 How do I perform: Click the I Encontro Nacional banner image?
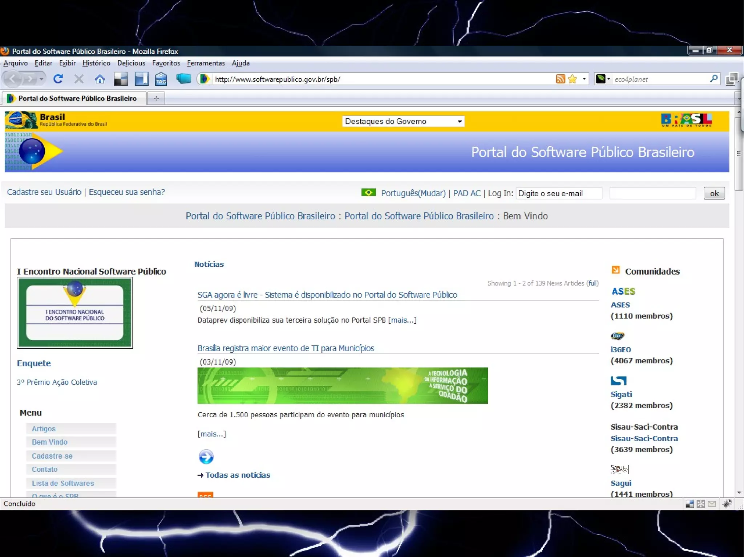(75, 313)
